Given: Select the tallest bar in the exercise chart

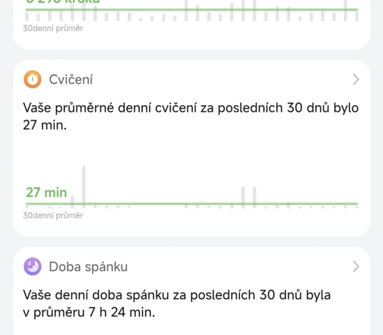Looking at the screenshot, I should pos(84,185).
